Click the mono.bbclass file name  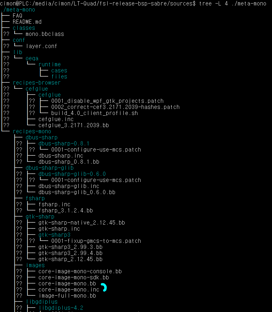pyautogui.click(x=45, y=34)
